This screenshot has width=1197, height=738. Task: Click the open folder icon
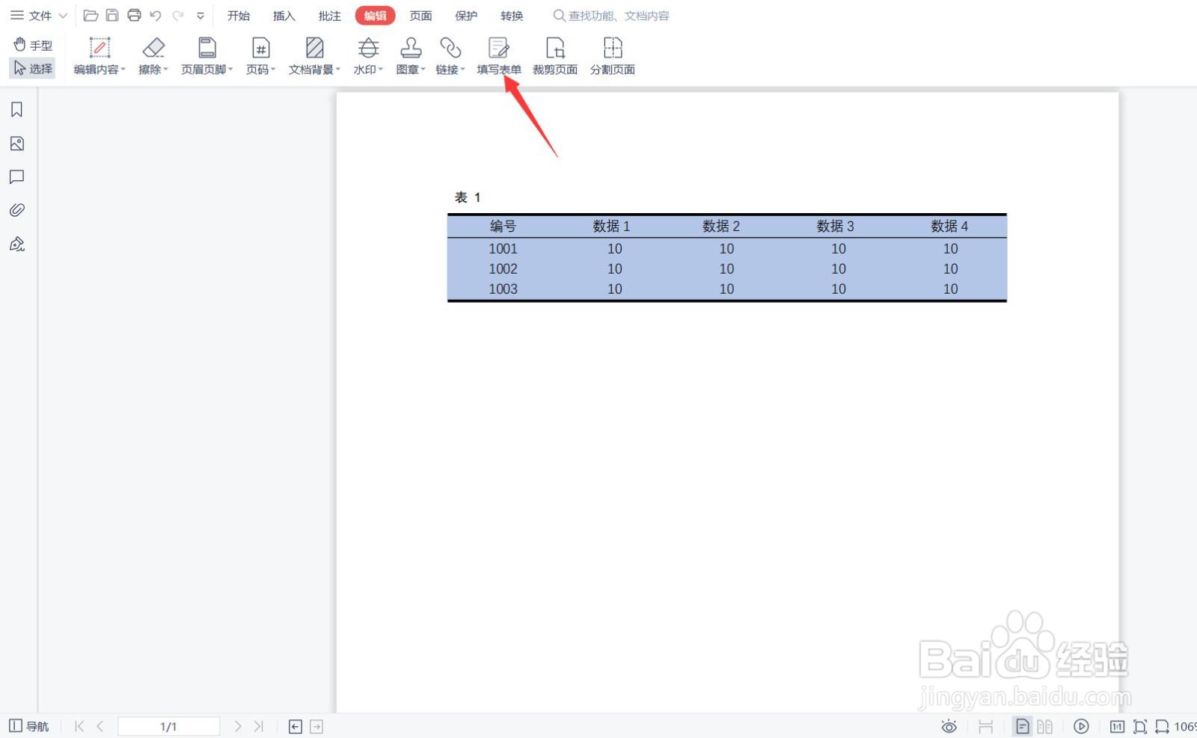pyautogui.click(x=91, y=16)
